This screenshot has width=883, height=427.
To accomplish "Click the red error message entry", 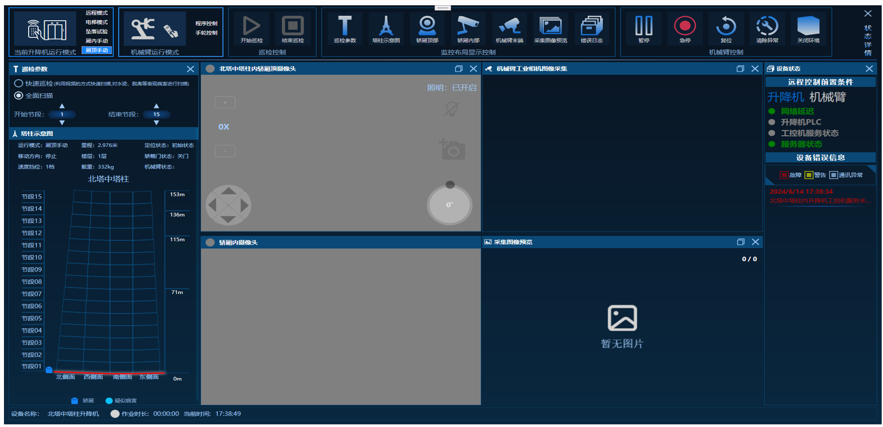I will [x=819, y=196].
